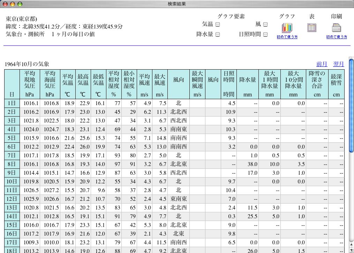Click the 1964年10月の気象 table title
354x253 pixels.
pyautogui.click(x=27, y=64)
